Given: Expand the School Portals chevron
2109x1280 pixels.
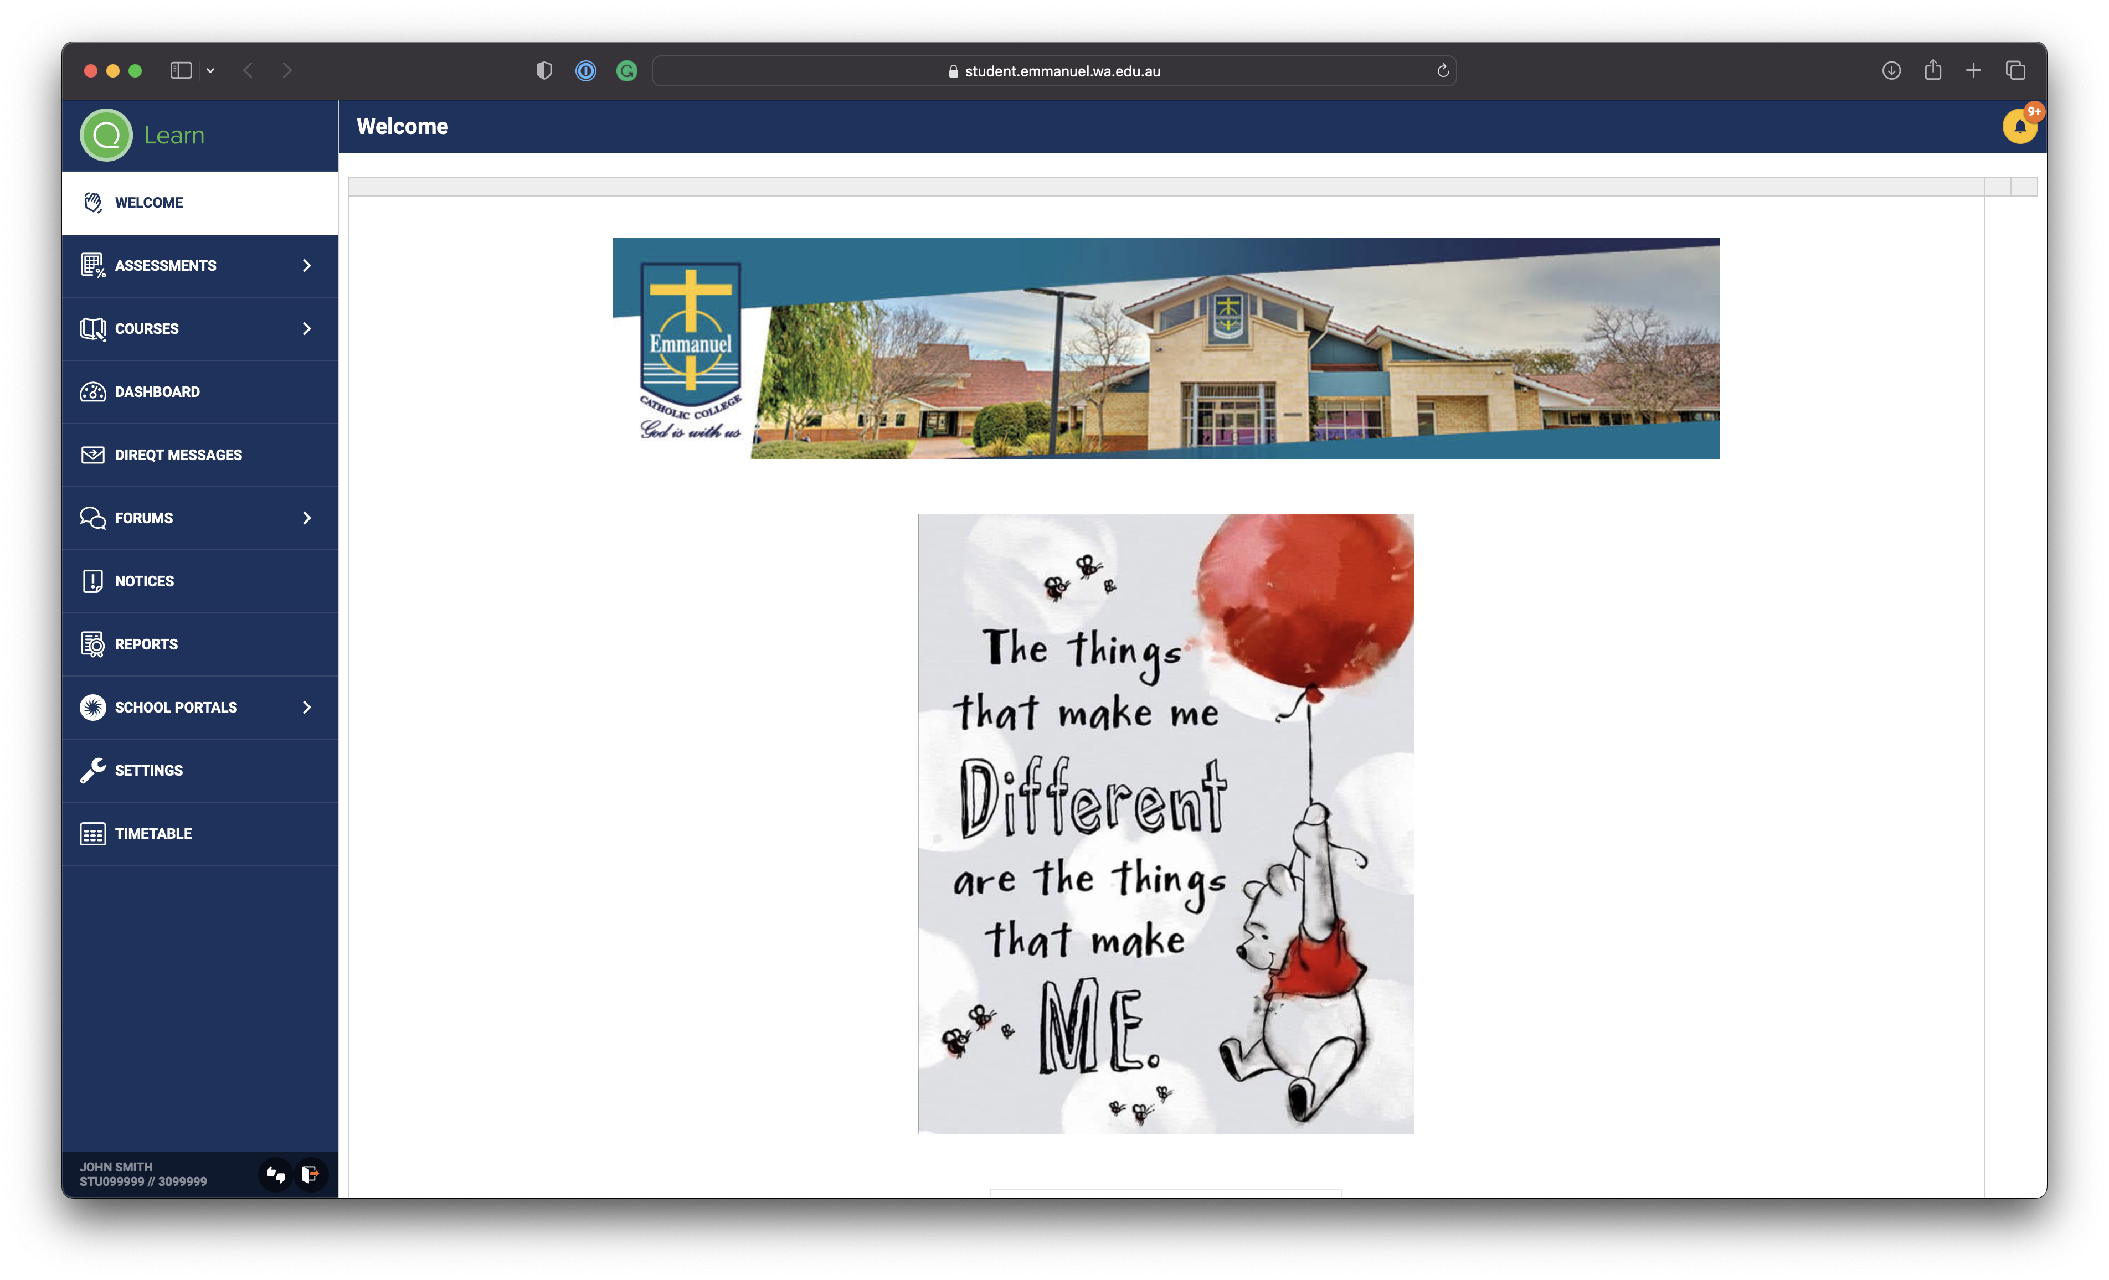Looking at the screenshot, I should pos(306,708).
